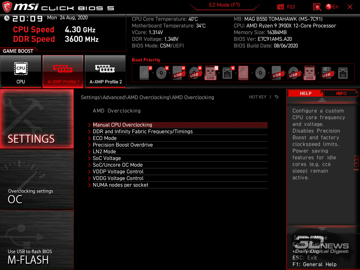
Task: Enable A-XMP Profile 2
Action: click(x=105, y=71)
